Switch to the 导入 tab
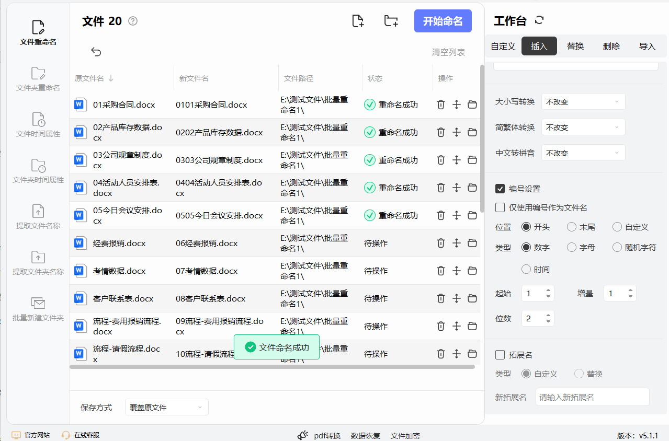 [647, 46]
